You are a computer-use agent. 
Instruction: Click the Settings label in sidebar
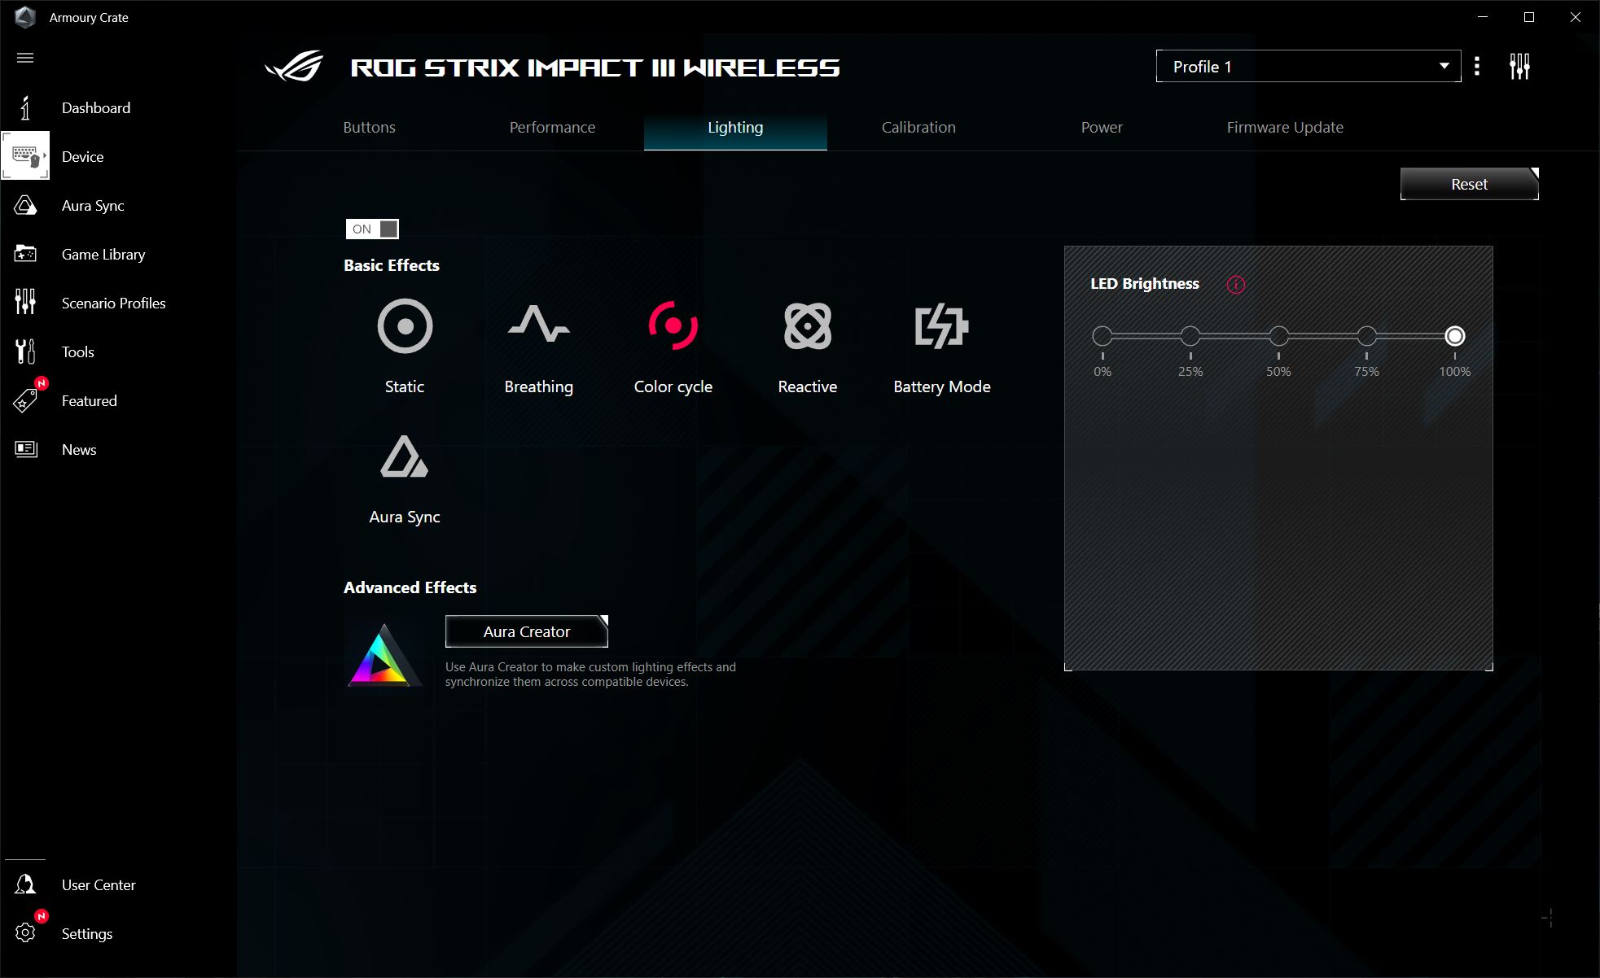(x=87, y=933)
